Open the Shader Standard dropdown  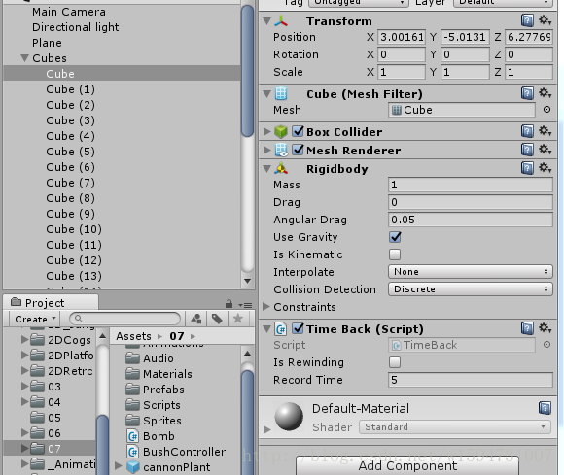click(x=455, y=427)
